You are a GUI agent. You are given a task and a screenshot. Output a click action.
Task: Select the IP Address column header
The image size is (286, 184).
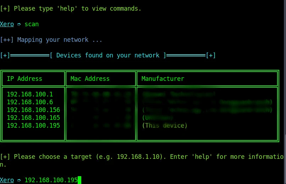24,79
